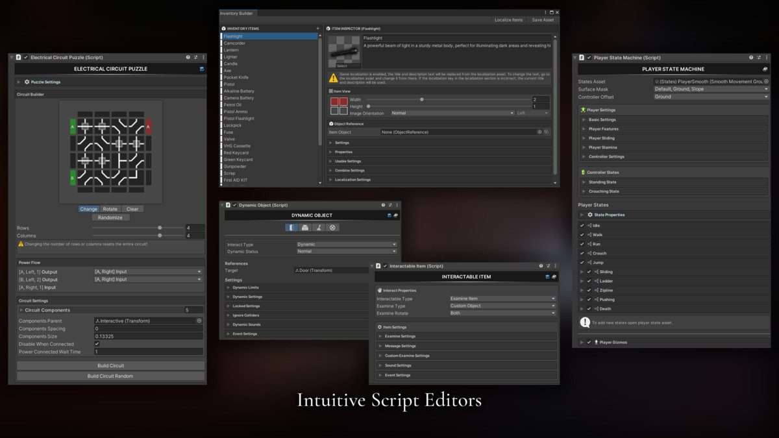The width and height of the screenshot is (779, 438).
Task: Open help icon in Player State Machine header
Action: [x=751, y=58]
